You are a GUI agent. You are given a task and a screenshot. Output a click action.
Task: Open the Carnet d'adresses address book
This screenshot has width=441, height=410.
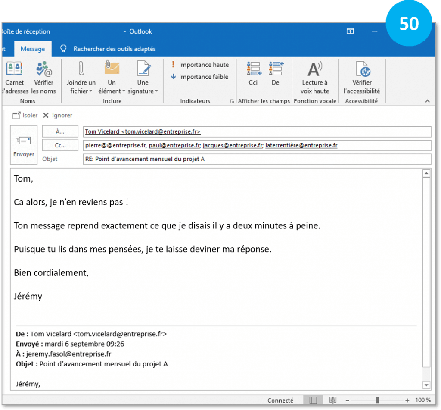(15, 78)
